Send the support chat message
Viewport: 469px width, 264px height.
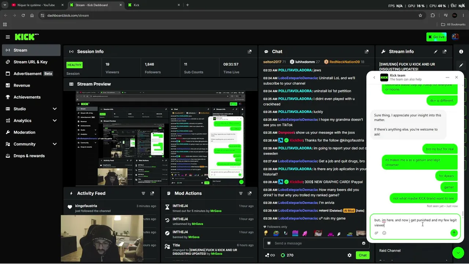(454, 233)
